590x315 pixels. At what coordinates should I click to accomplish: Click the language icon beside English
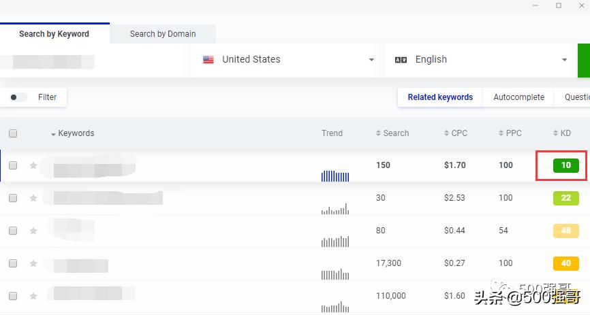pos(401,60)
